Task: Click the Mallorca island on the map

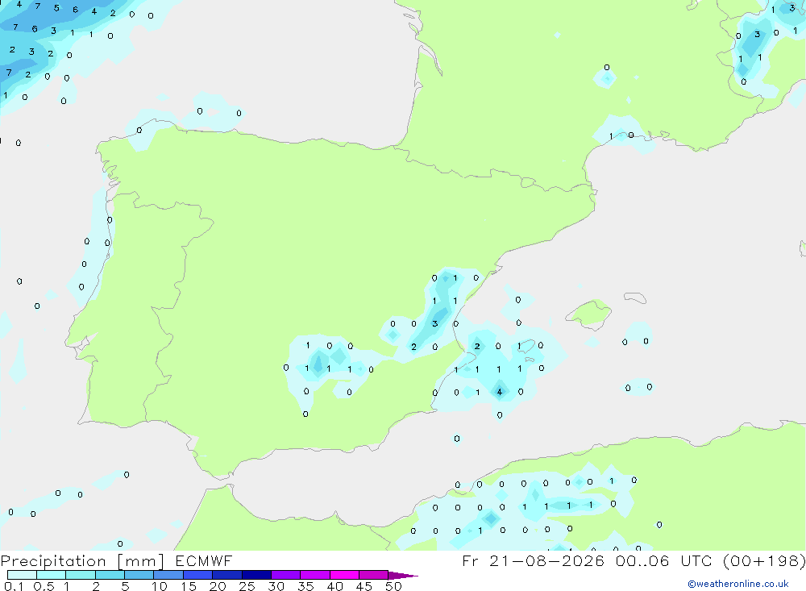Action: point(588,313)
